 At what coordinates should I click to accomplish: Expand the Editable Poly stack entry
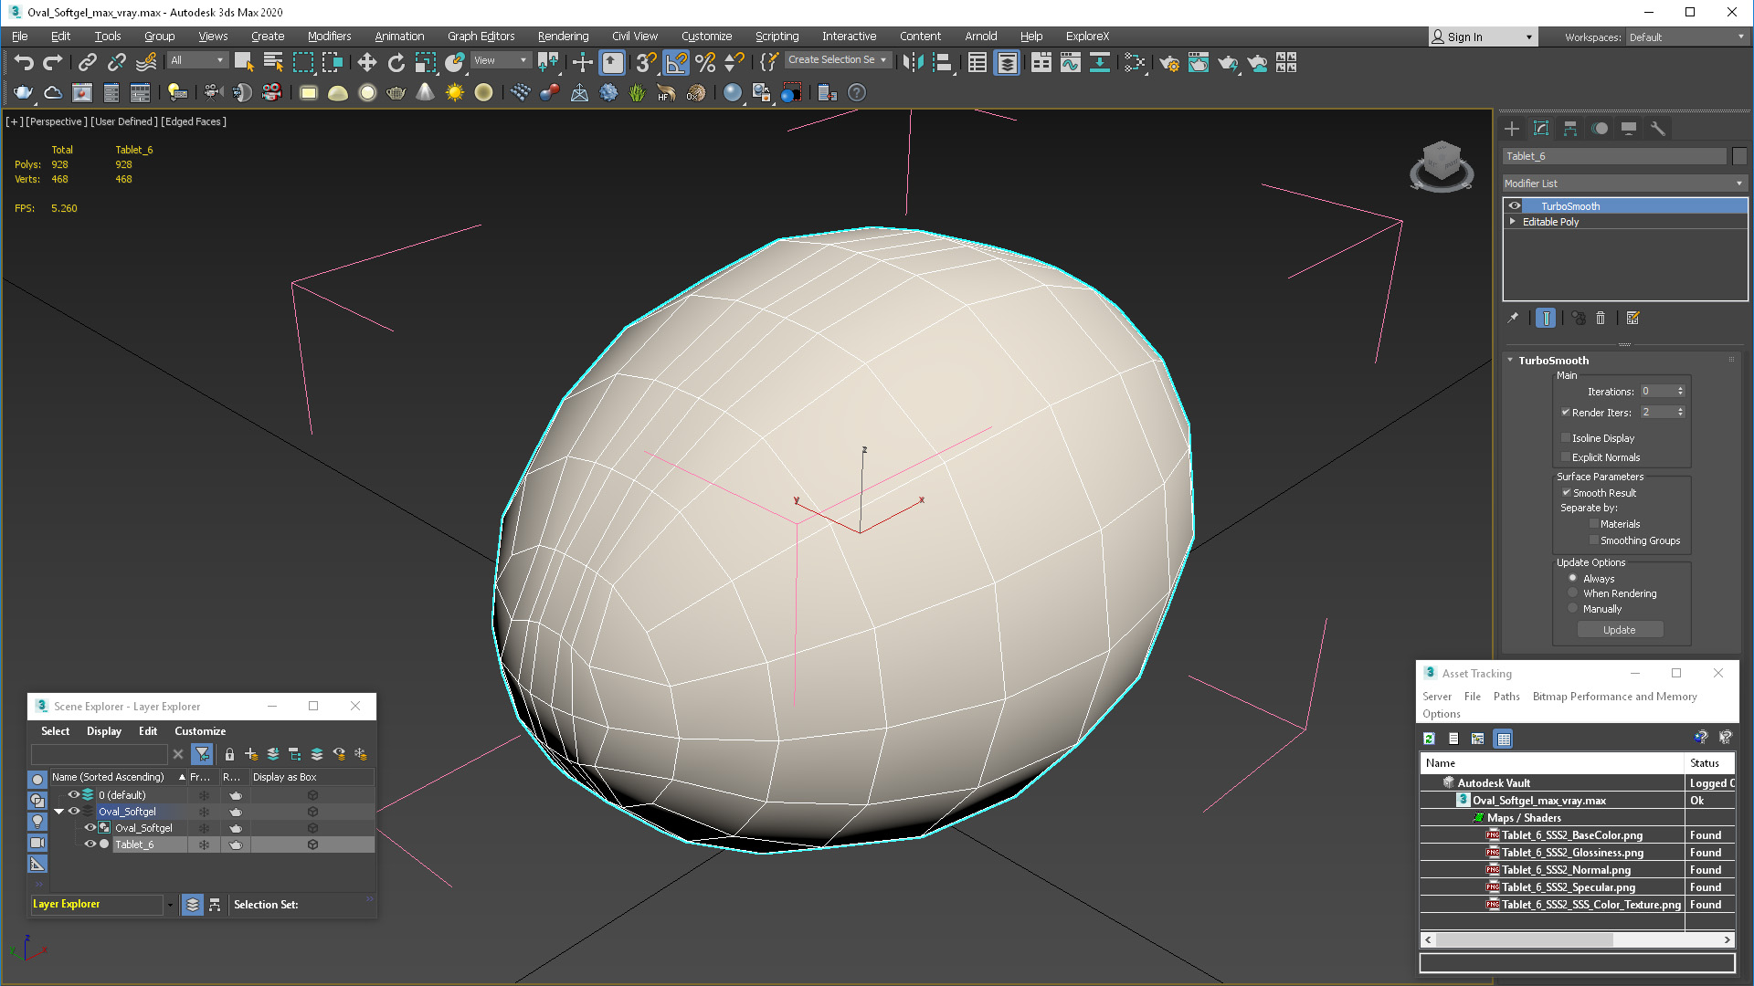pos(1513,222)
